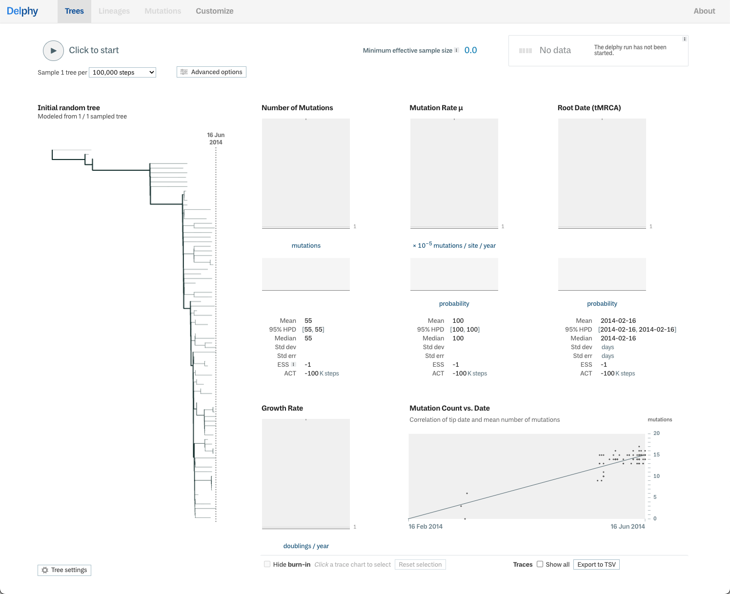Enable the Show all traces checkbox
Image resolution: width=730 pixels, height=594 pixels.
(x=540, y=564)
